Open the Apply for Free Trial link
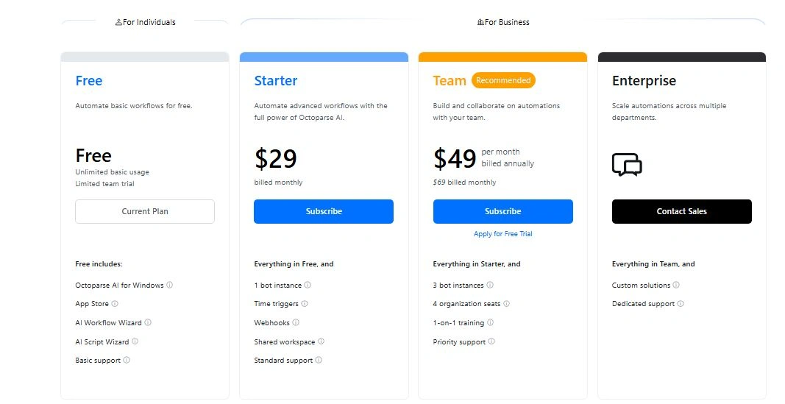Image resolution: width=785 pixels, height=404 pixels. pos(502,234)
